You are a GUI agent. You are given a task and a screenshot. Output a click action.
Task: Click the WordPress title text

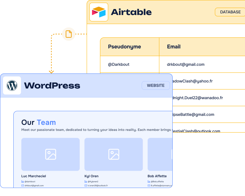52,85
